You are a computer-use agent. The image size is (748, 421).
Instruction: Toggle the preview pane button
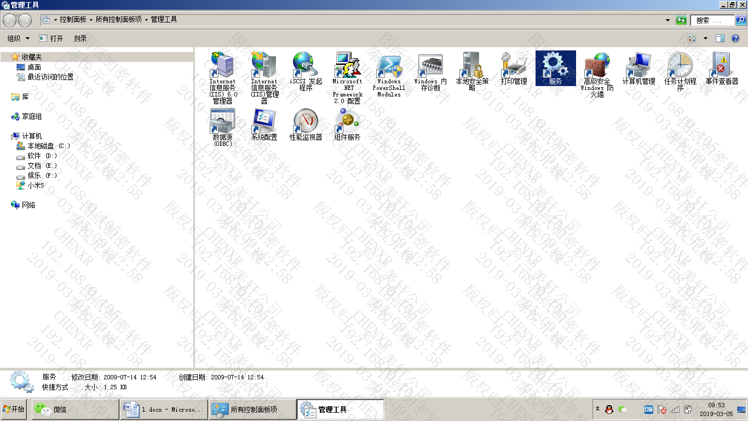(720, 38)
